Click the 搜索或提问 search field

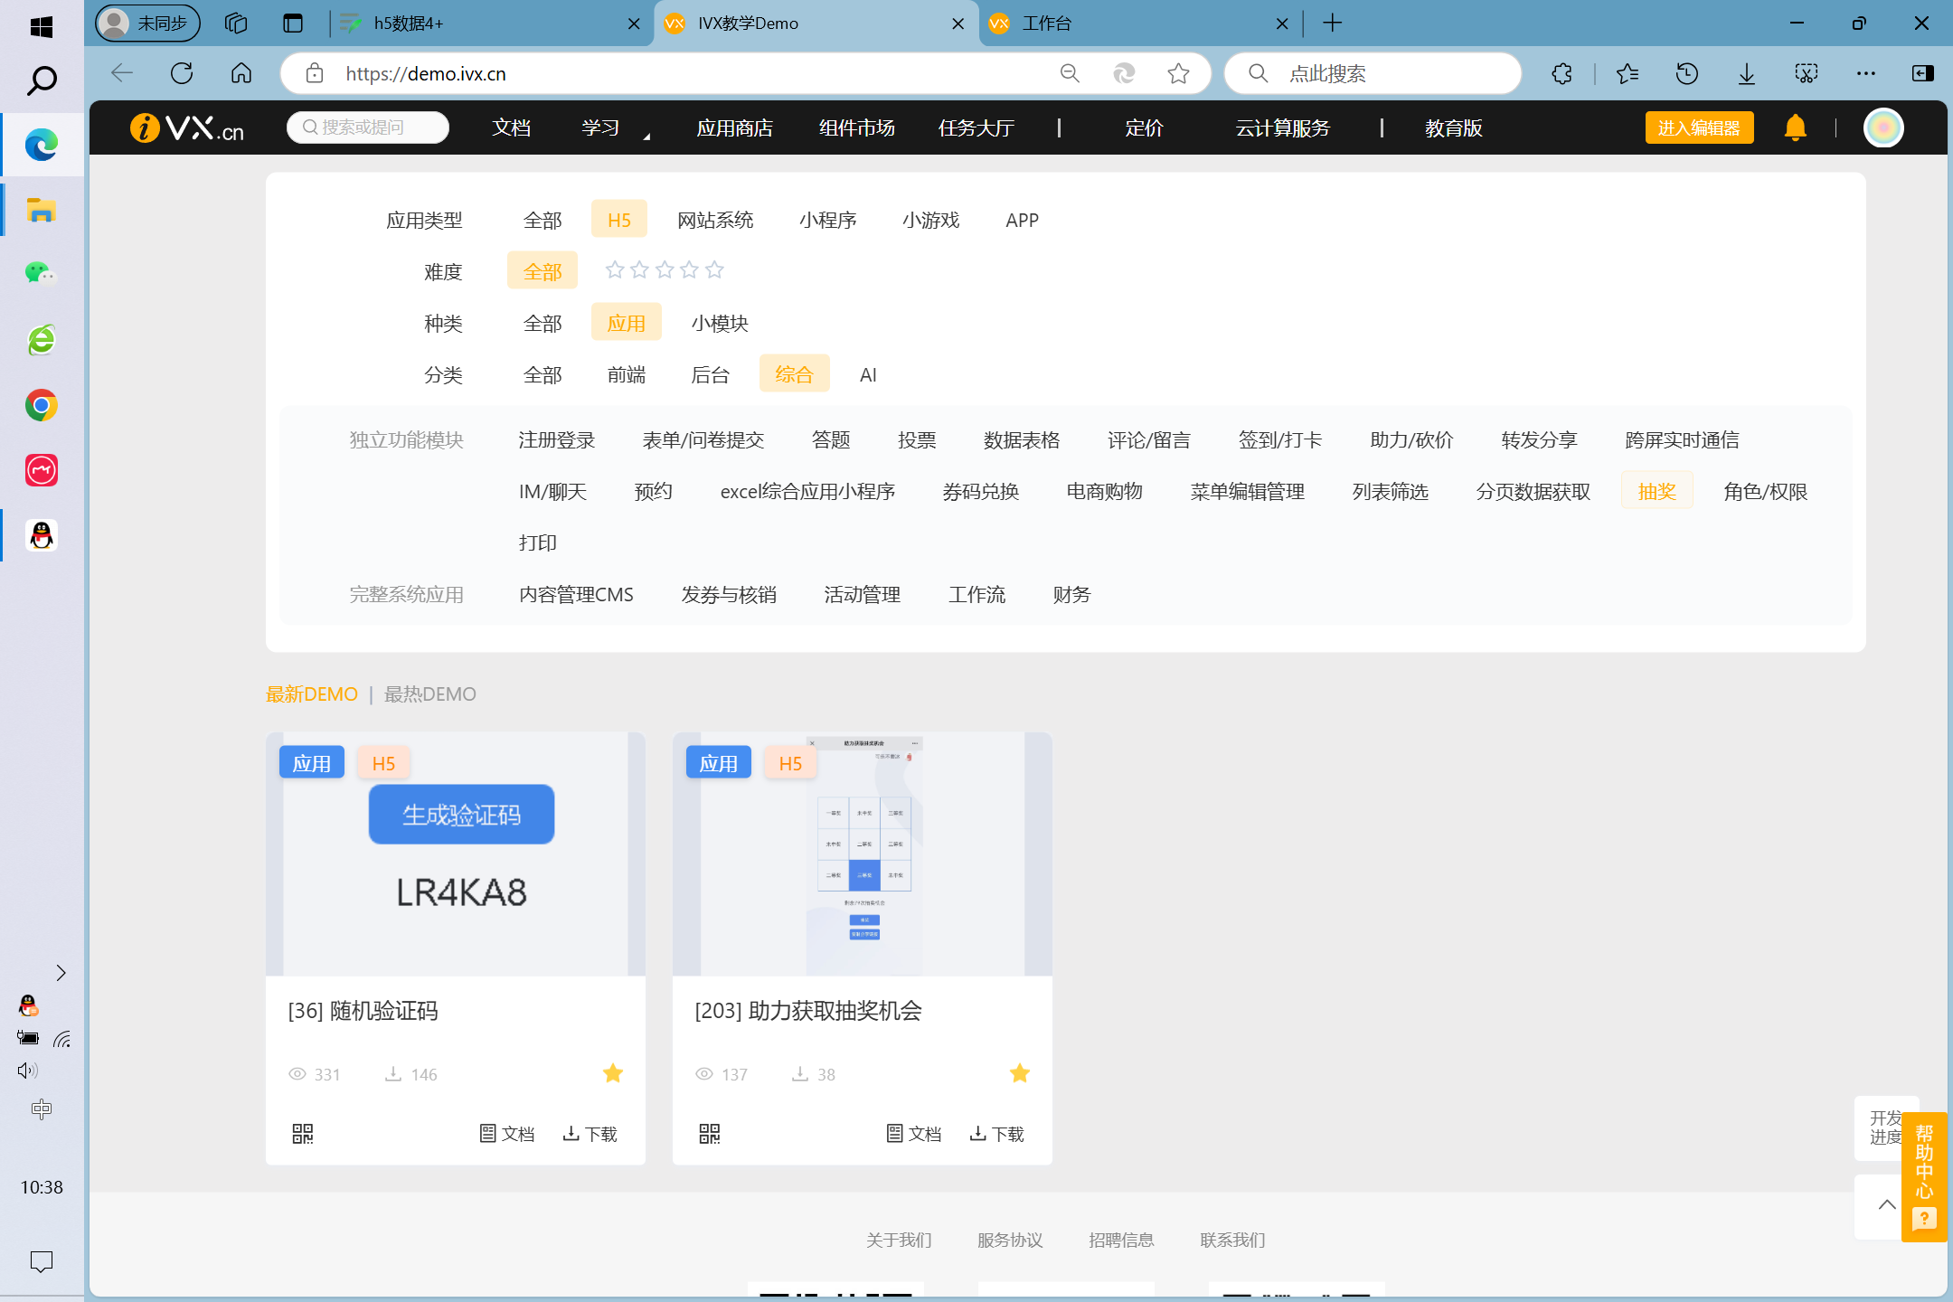pos(368,127)
